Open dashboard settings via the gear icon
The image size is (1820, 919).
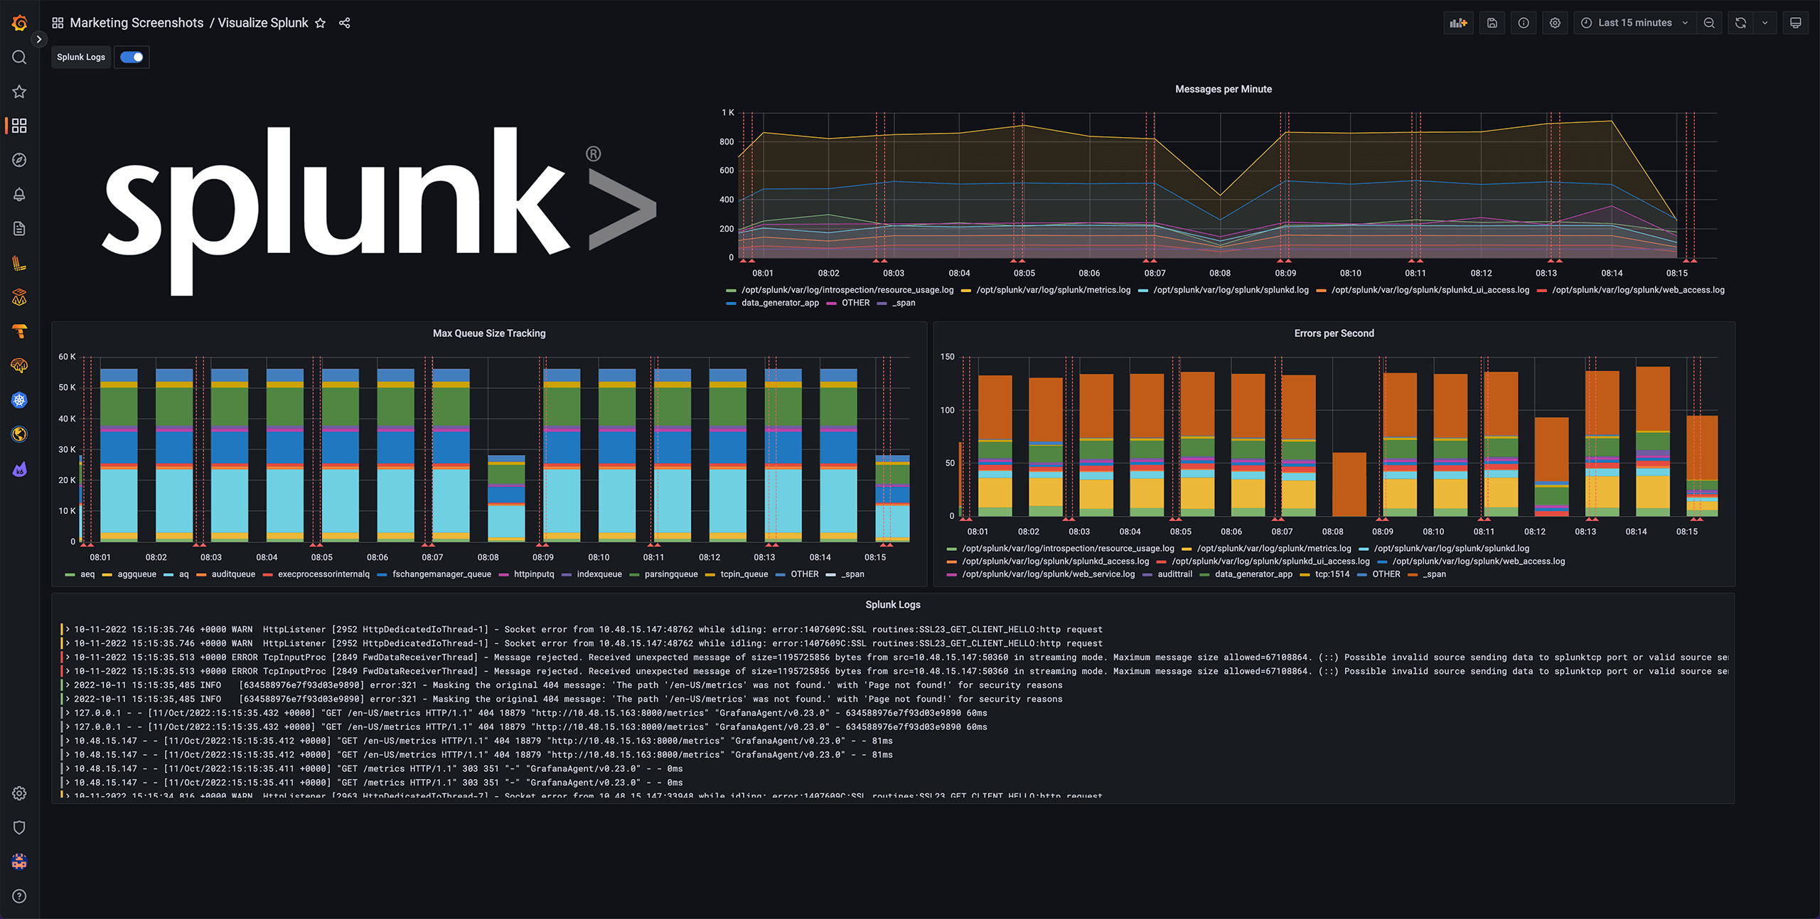[x=1555, y=22]
